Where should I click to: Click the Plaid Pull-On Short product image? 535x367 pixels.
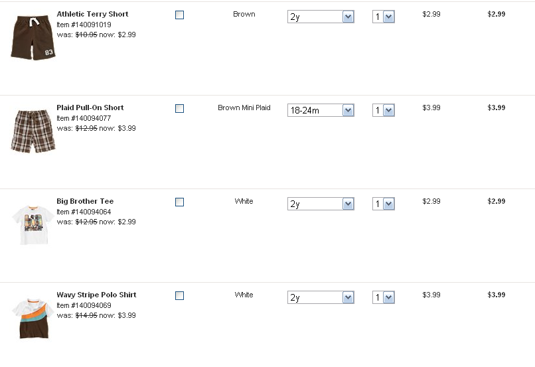click(x=33, y=130)
